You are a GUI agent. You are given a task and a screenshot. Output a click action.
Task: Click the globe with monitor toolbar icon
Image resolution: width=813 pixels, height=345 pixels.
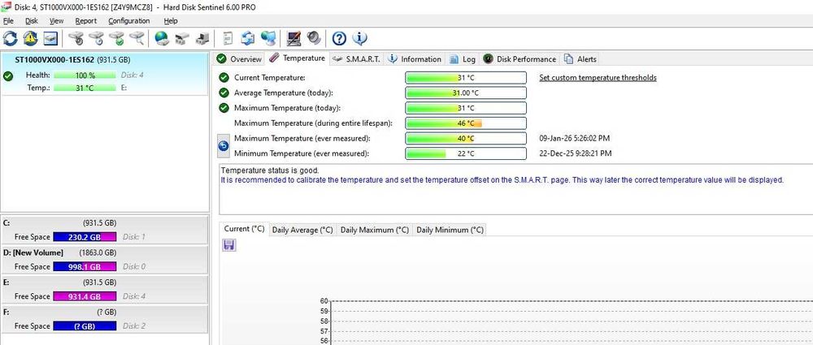[x=268, y=38]
